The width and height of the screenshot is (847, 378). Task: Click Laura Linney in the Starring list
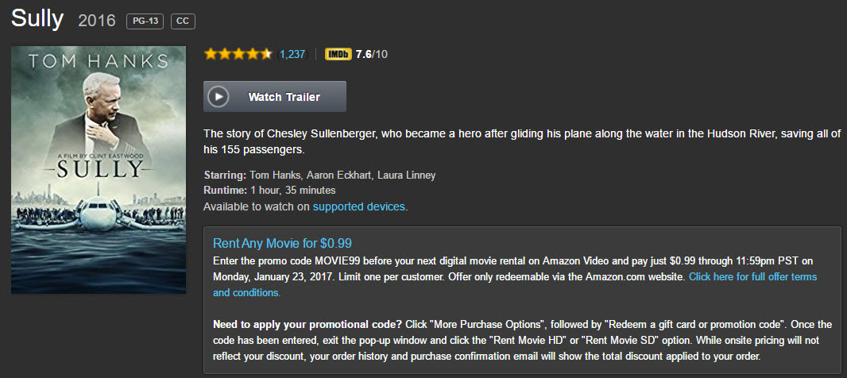coord(406,175)
